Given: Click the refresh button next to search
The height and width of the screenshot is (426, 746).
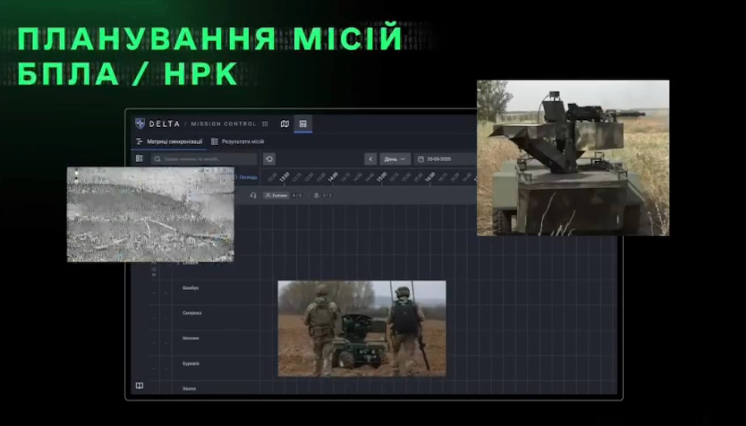Looking at the screenshot, I should (269, 159).
